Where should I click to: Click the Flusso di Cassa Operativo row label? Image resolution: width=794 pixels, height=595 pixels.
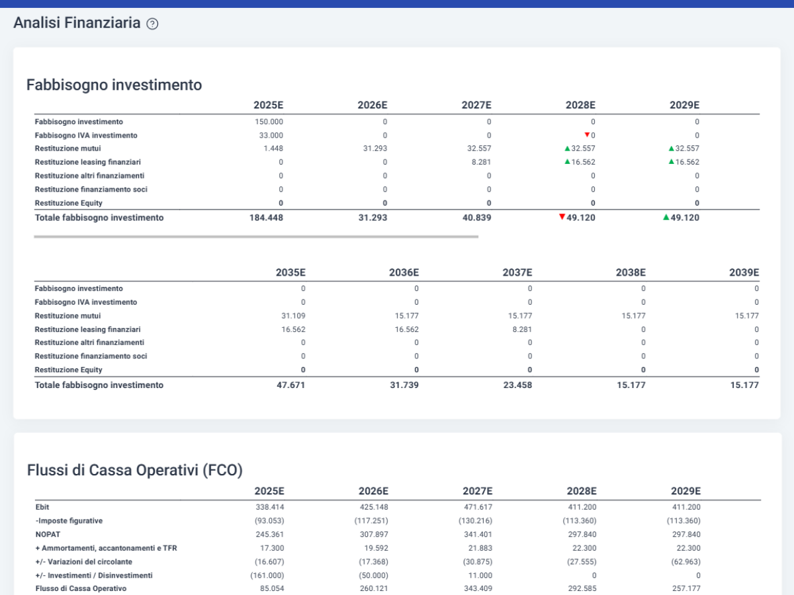(81, 588)
